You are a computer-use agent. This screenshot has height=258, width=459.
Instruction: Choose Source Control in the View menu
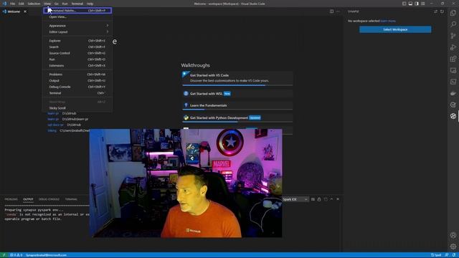pos(77,53)
